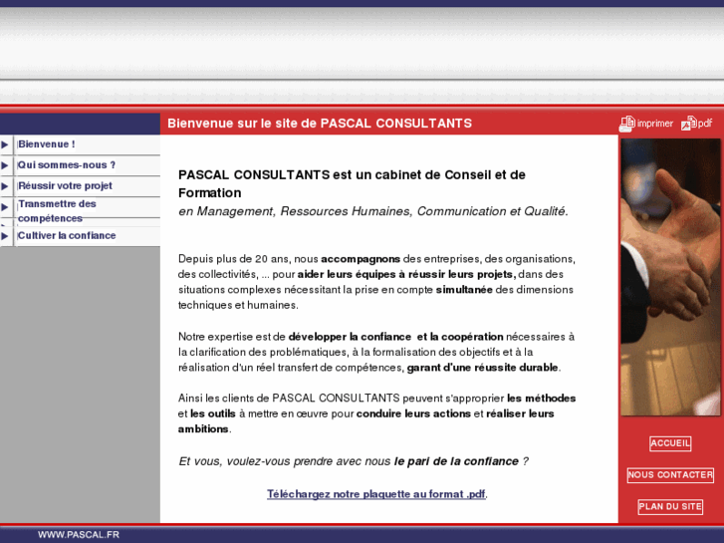Viewport: 724px width, 543px height.
Task: Open the PLAN DU SITE button
Action: pyautogui.click(x=670, y=507)
